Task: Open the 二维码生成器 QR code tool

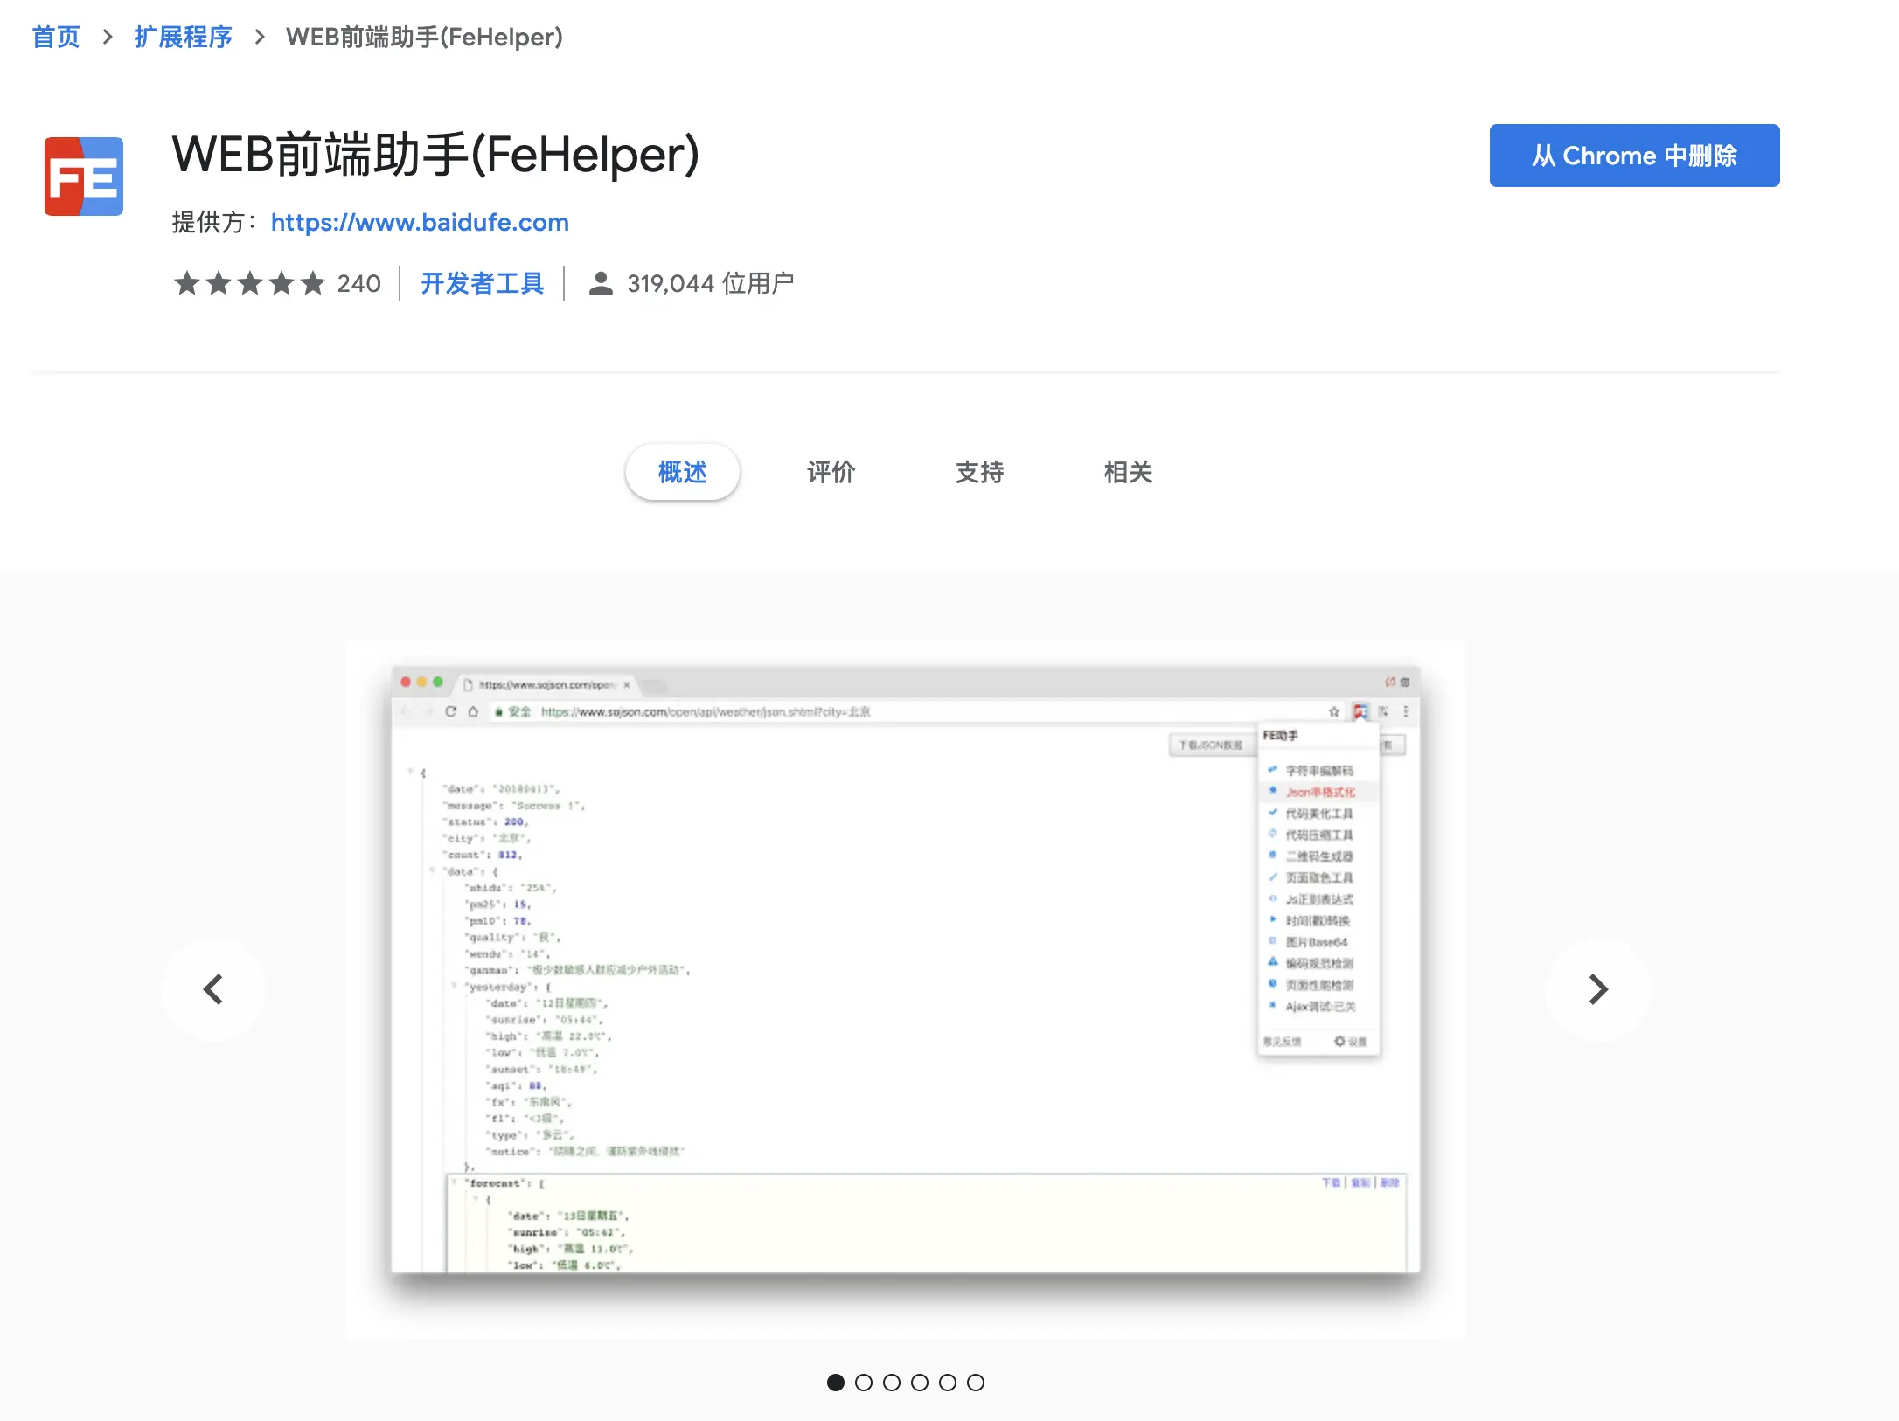Action: 1320,856
